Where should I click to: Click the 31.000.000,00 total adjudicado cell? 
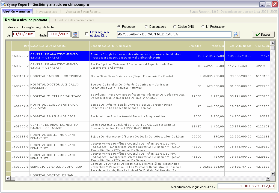pos(238,86)
